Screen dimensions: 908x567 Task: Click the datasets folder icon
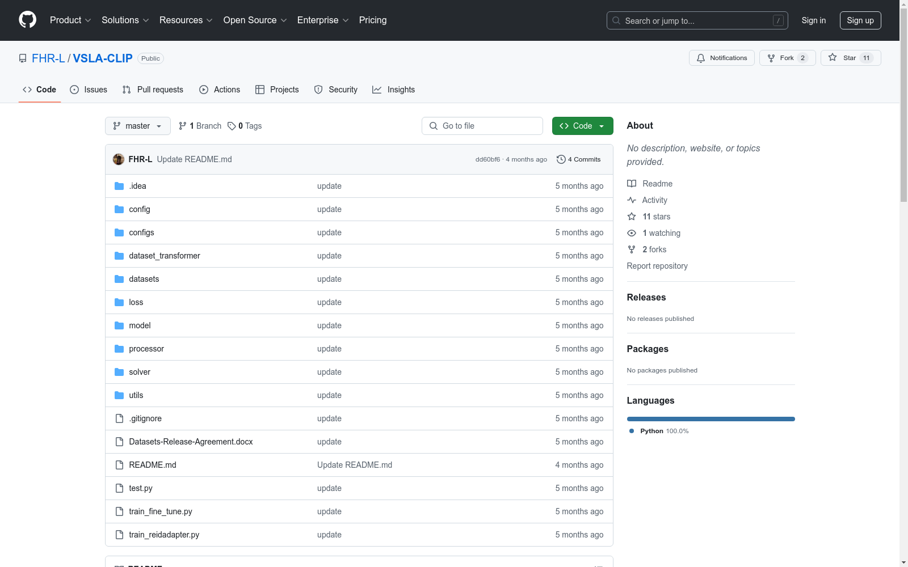119,279
